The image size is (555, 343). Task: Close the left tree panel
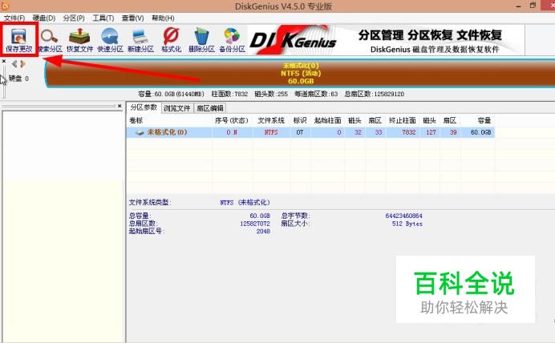click(x=120, y=106)
